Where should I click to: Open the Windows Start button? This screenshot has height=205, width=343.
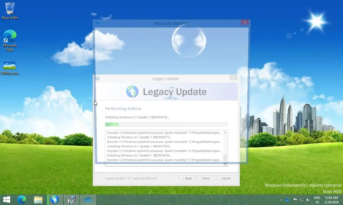point(7,199)
